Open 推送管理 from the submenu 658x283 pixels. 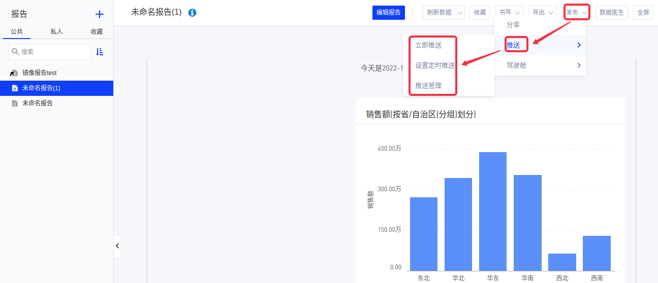(x=428, y=86)
